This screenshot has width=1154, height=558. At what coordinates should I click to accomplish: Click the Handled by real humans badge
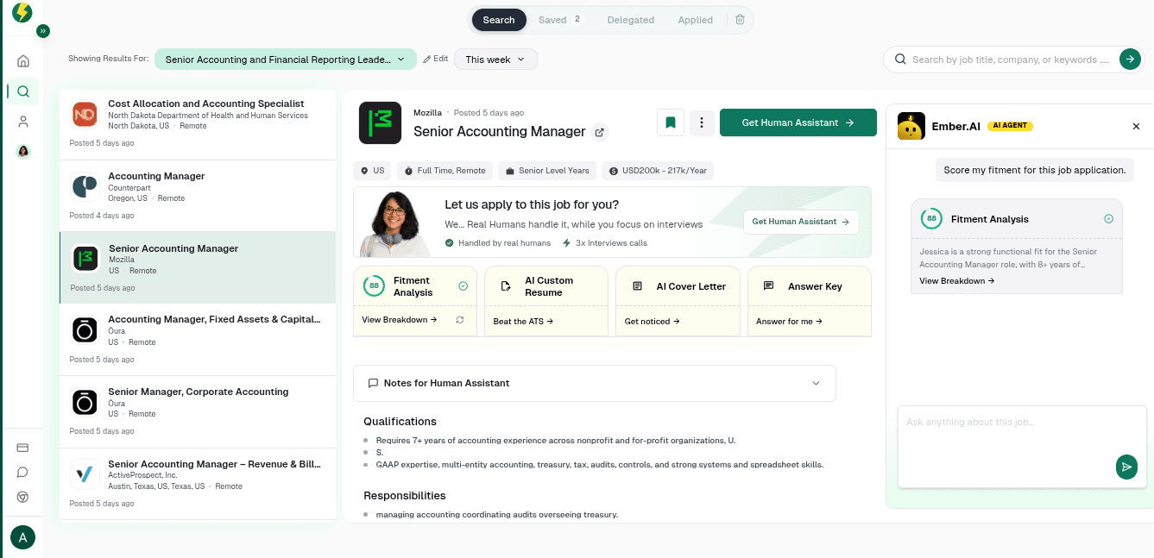(x=498, y=243)
